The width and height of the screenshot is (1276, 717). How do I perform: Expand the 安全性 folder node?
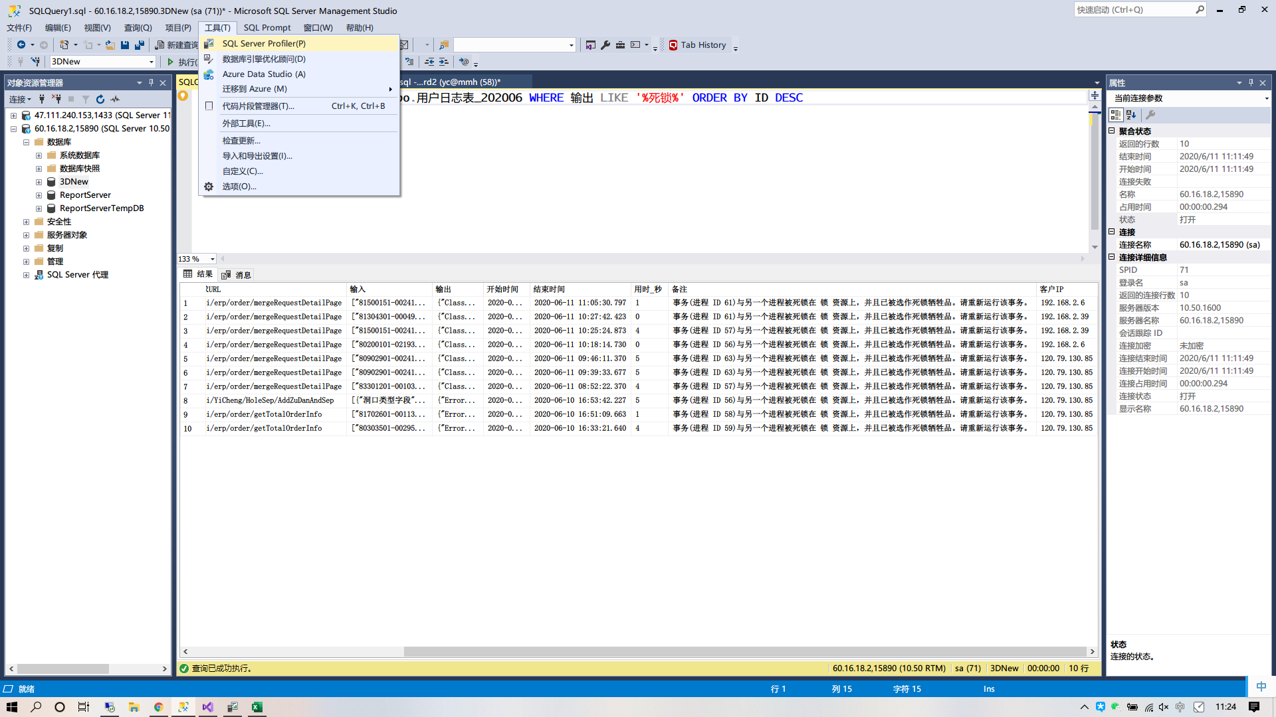point(26,222)
